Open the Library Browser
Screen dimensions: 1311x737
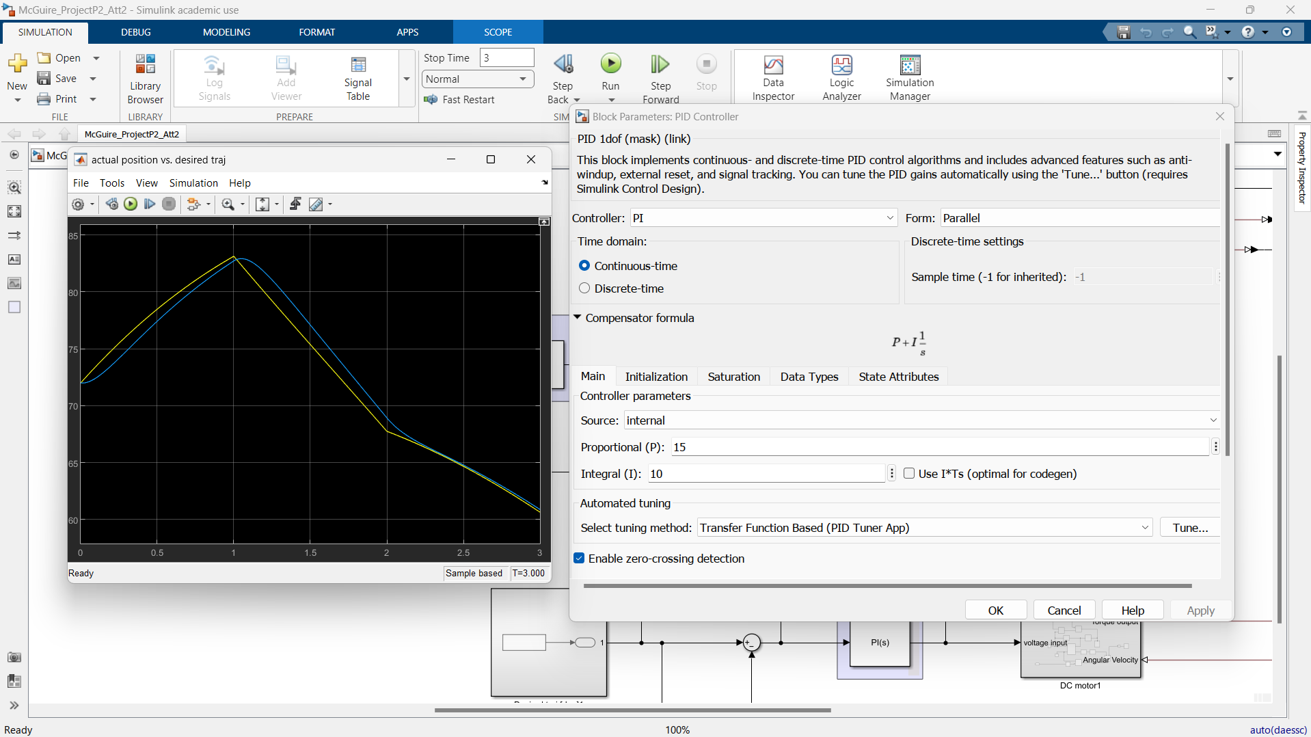pyautogui.click(x=145, y=79)
